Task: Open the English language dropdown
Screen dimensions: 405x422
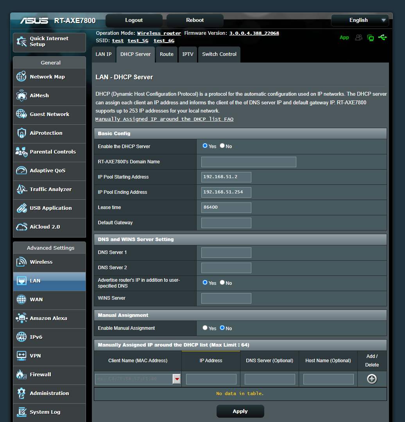Action: coord(360,20)
